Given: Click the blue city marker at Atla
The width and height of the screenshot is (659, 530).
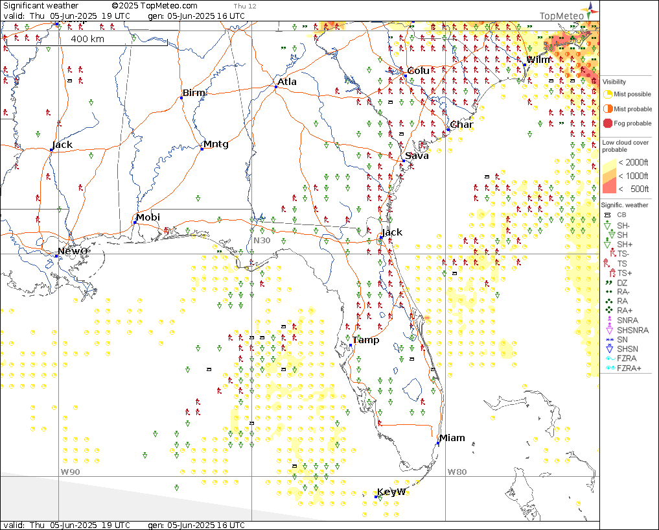Looking at the screenshot, I should point(275,87).
